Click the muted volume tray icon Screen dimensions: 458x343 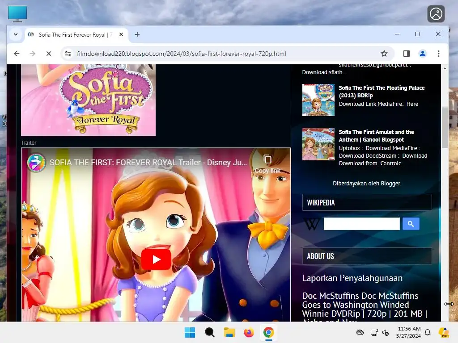[386, 332]
